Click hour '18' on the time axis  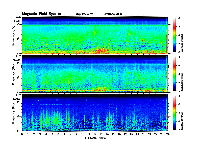[131, 134]
